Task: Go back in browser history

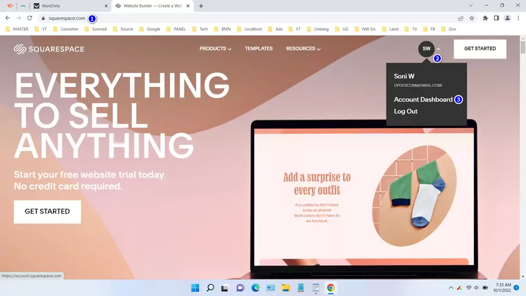Action: [x=8, y=18]
